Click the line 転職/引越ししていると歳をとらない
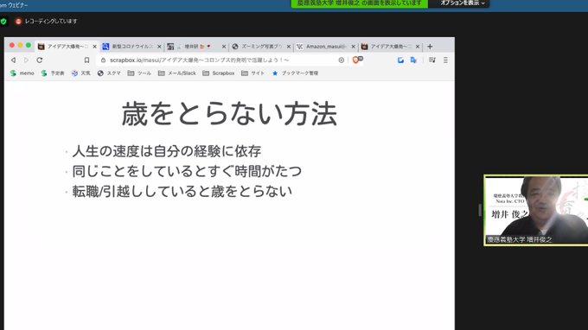Screen dimensions: 588x330 (182, 191)
